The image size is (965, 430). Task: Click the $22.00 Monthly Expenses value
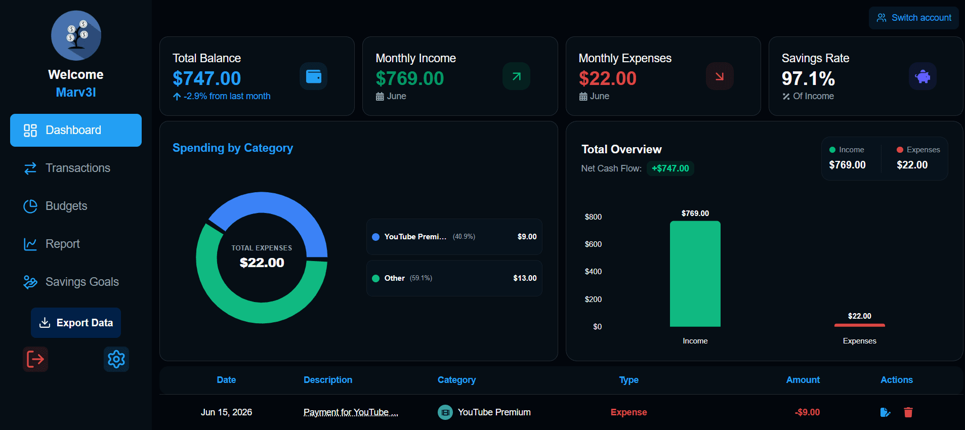(x=607, y=78)
